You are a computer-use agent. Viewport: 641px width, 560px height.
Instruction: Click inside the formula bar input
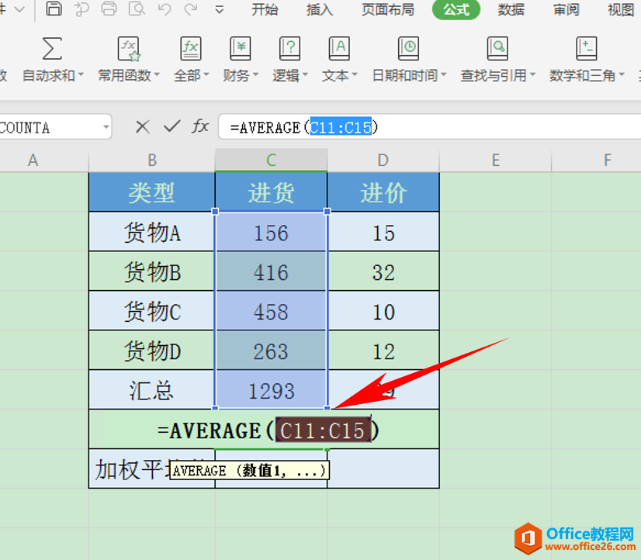430,127
